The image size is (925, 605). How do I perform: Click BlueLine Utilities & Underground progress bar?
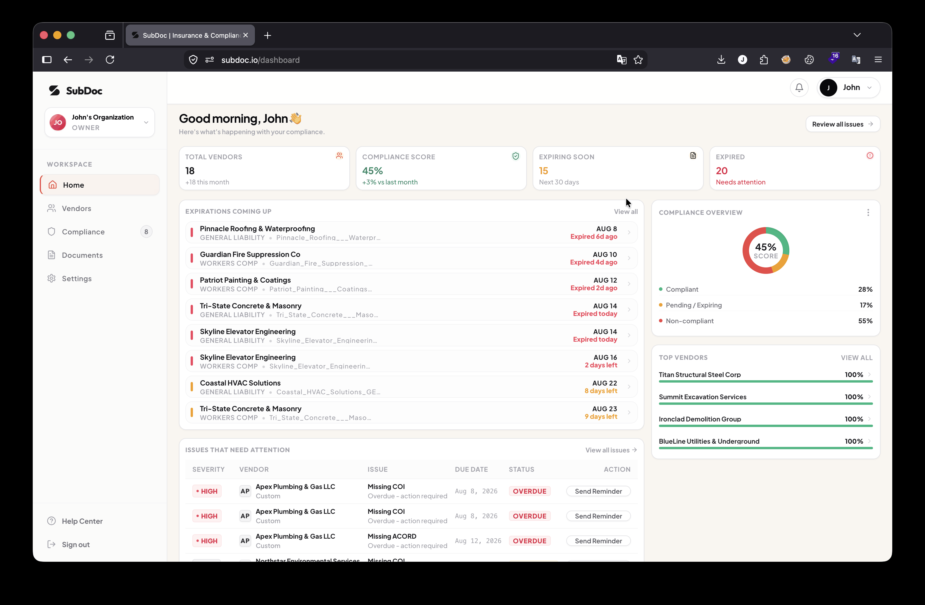766,448
